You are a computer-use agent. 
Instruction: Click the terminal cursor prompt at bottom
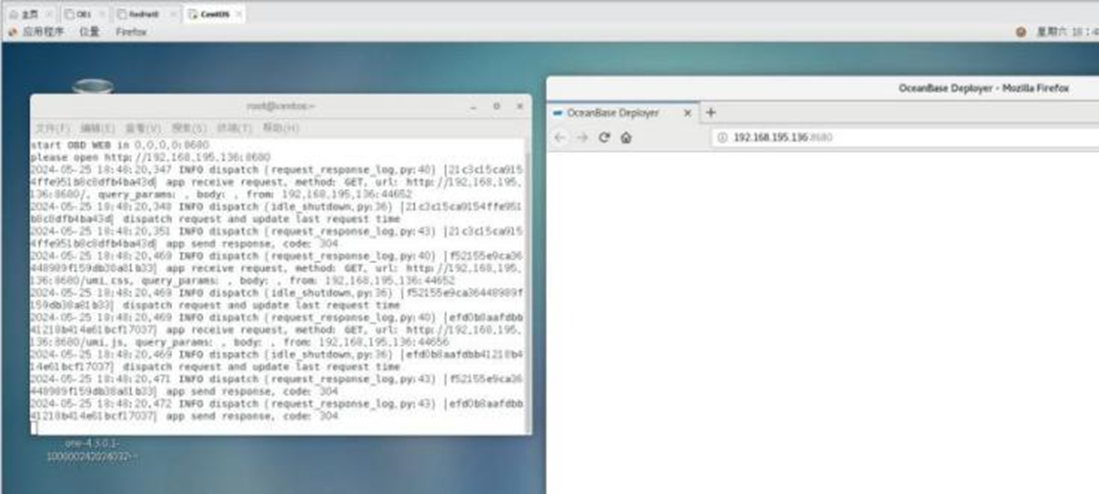pyautogui.click(x=34, y=428)
